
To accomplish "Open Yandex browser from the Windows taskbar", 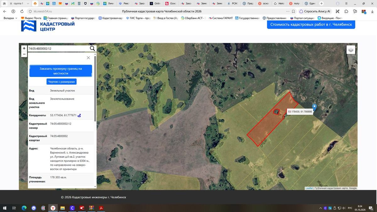I will point(53,208).
